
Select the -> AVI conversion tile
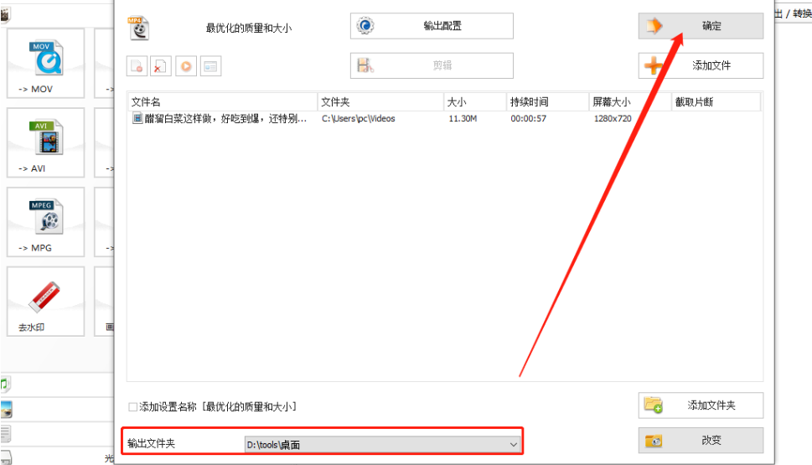pyautogui.click(x=45, y=142)
